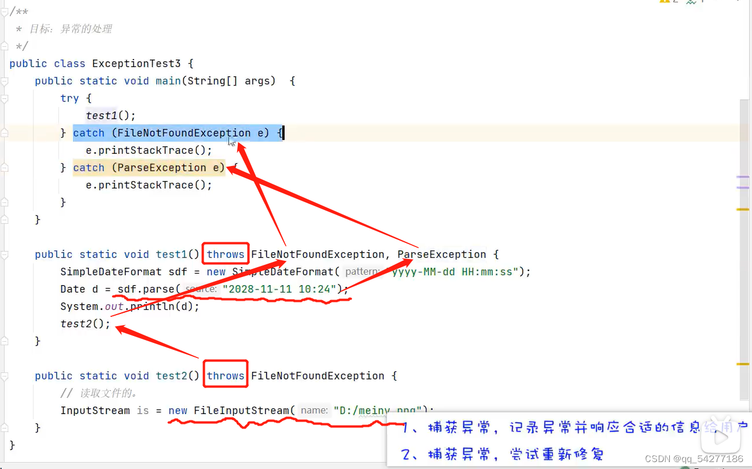Click FileNotFoundException in test1 throws list
The width and height of the screenshot is (752, 469).
317,254
